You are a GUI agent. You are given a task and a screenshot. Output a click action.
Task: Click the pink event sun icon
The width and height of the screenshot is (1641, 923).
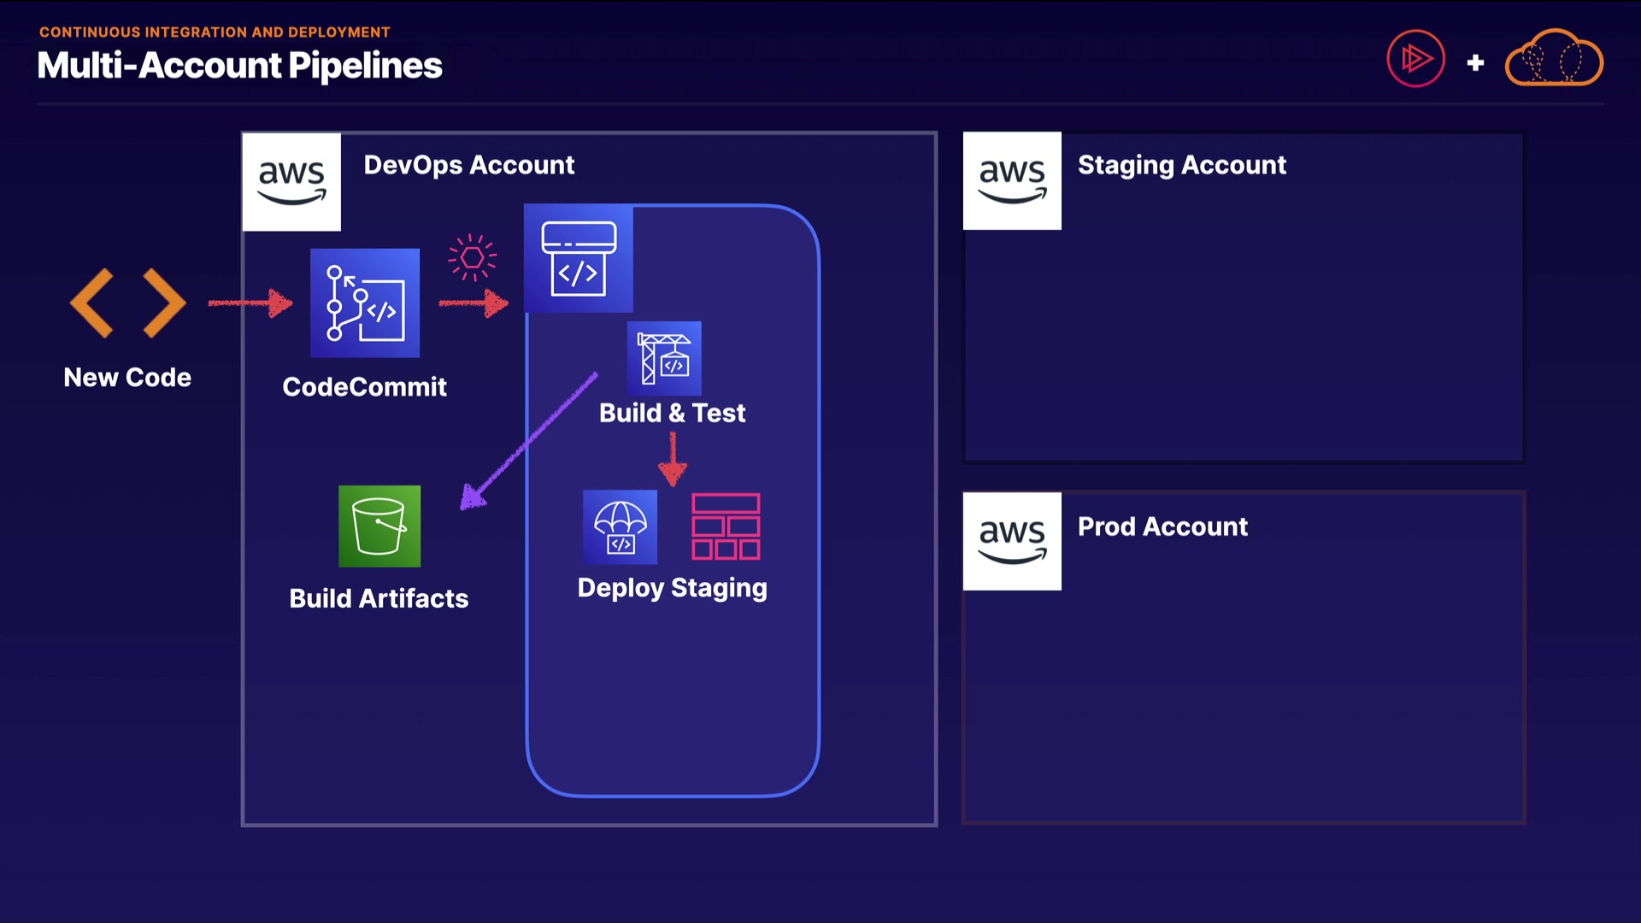point(472,257)
